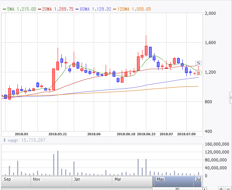The width and height of the screenshot is (232, 190).
Task: Click the 1,129.32 60MA value
Action: (102, 9)
